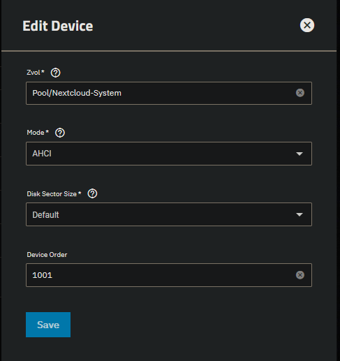Save the device changes

coord(48,325)
